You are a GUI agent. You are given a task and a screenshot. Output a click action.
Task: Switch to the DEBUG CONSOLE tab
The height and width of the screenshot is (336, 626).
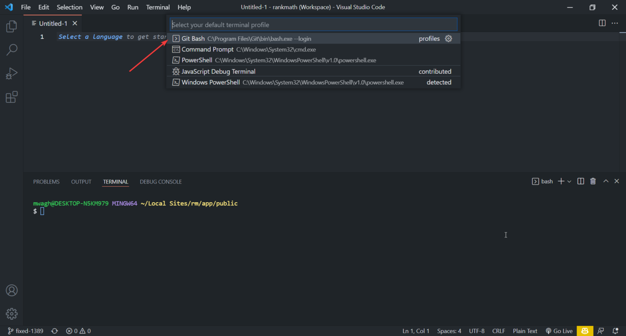coord(161,181)
